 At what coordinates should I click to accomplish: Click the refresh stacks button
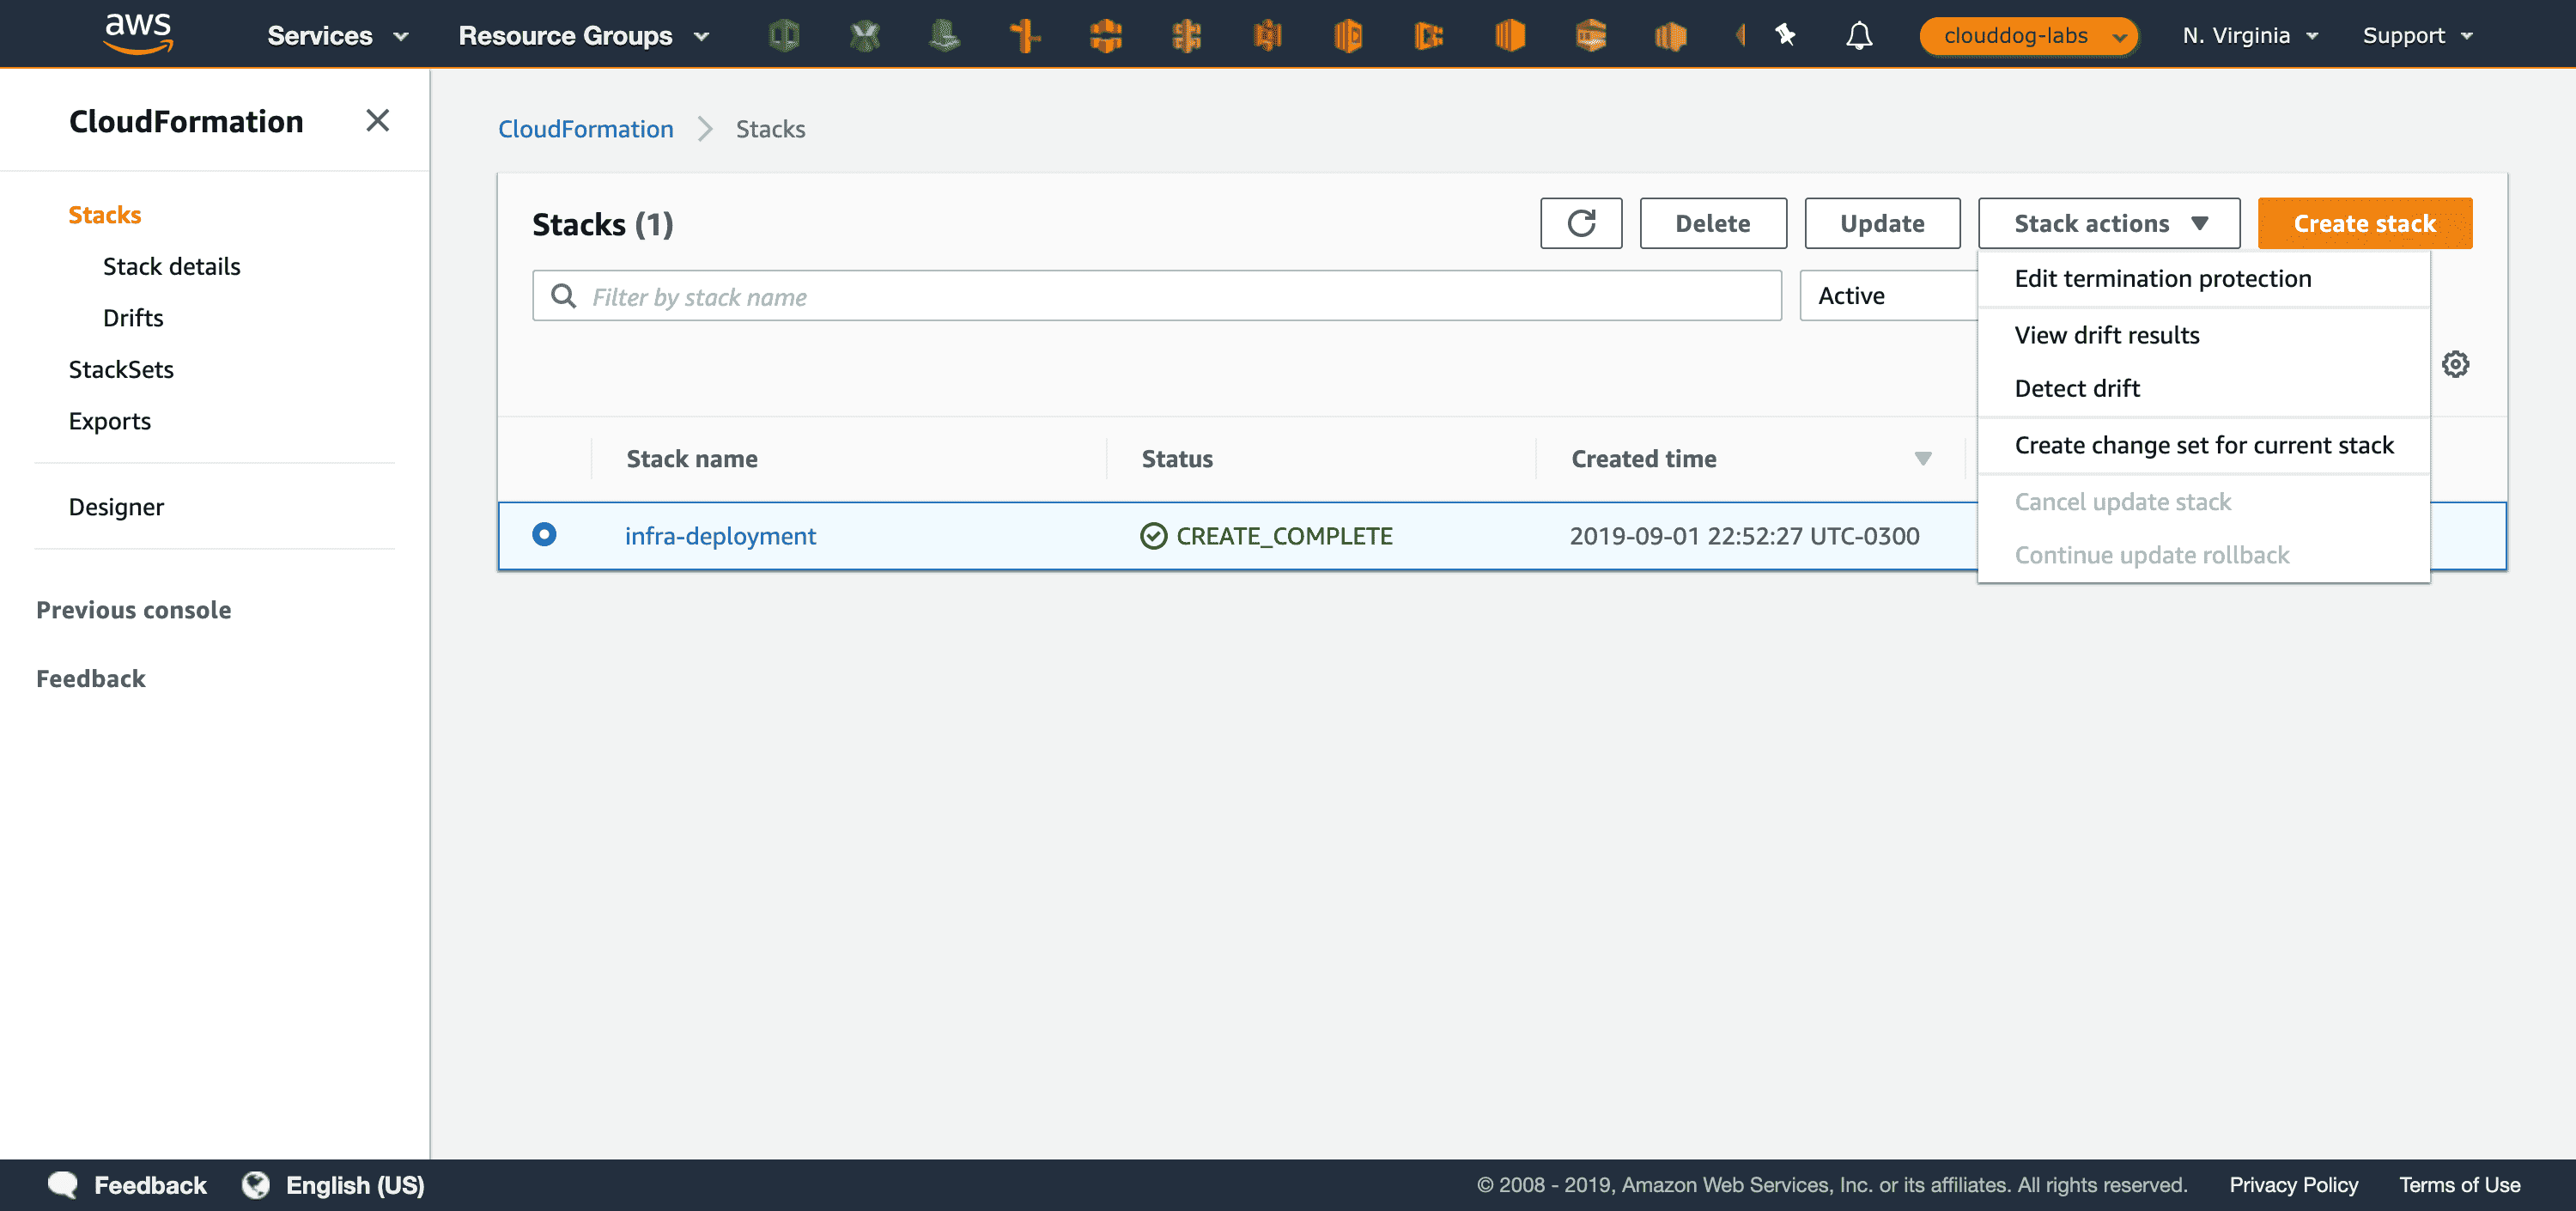coord(1580,223)
